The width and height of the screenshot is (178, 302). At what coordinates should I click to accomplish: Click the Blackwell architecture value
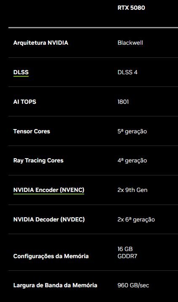[130, 43]
